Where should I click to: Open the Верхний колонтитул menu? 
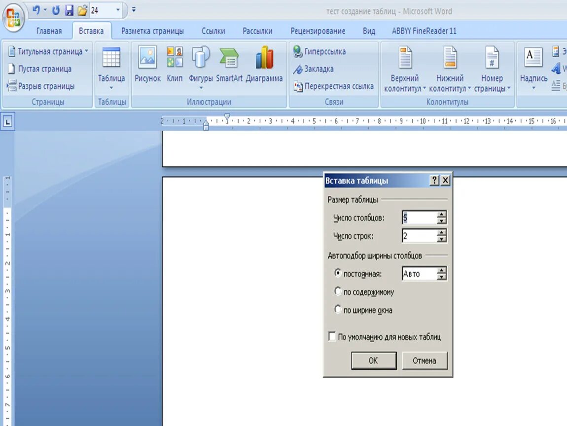point(405,69)
